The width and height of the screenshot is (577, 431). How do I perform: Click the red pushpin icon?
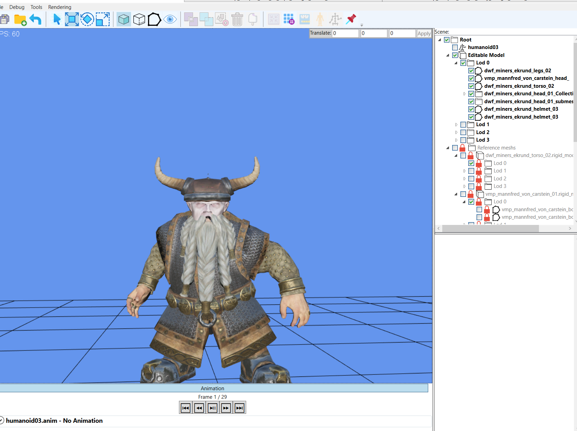(351, 19)
